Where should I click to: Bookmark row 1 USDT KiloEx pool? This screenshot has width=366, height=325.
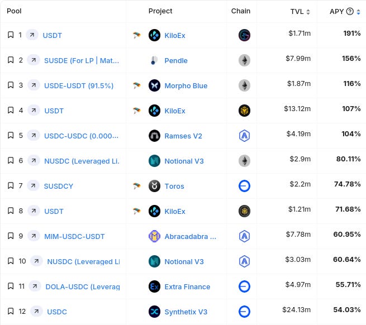pos(11,35)
